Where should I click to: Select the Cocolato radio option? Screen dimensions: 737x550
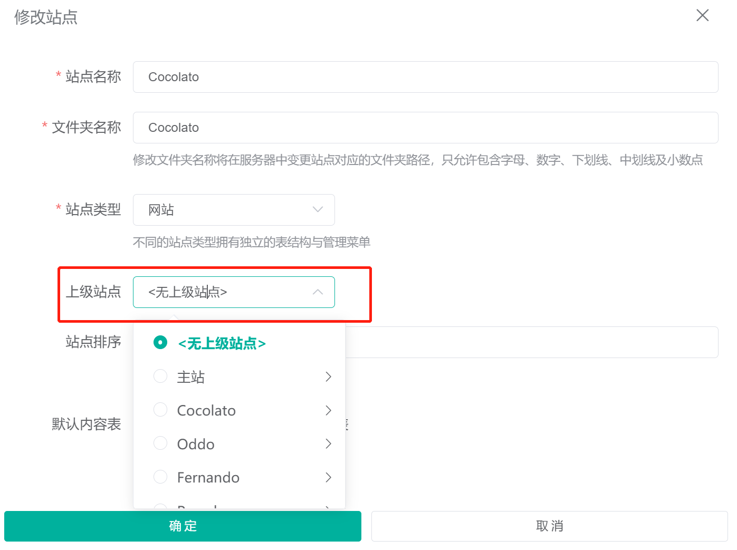(x=160, y=410)
